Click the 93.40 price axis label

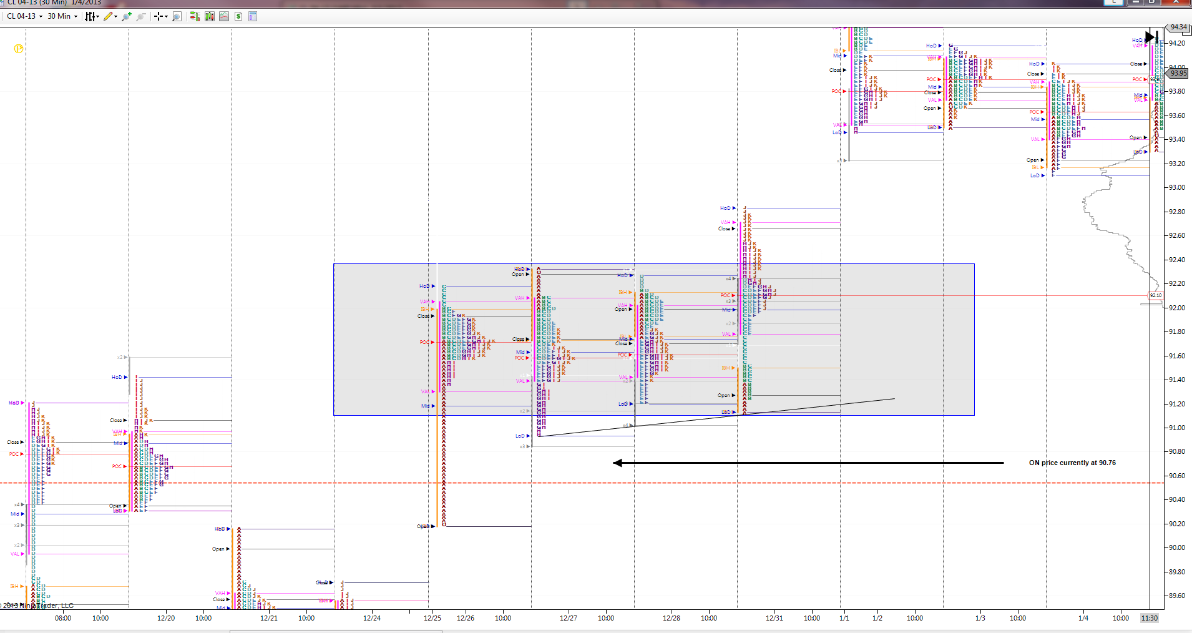point(1177,139)
